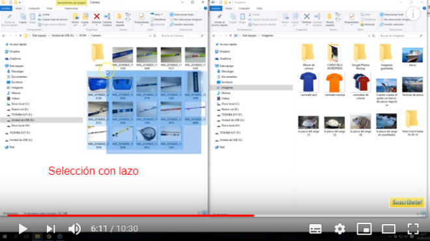430x241 pixels.
Task: Enable theater mode view
Action: click(x=388, y=229)
